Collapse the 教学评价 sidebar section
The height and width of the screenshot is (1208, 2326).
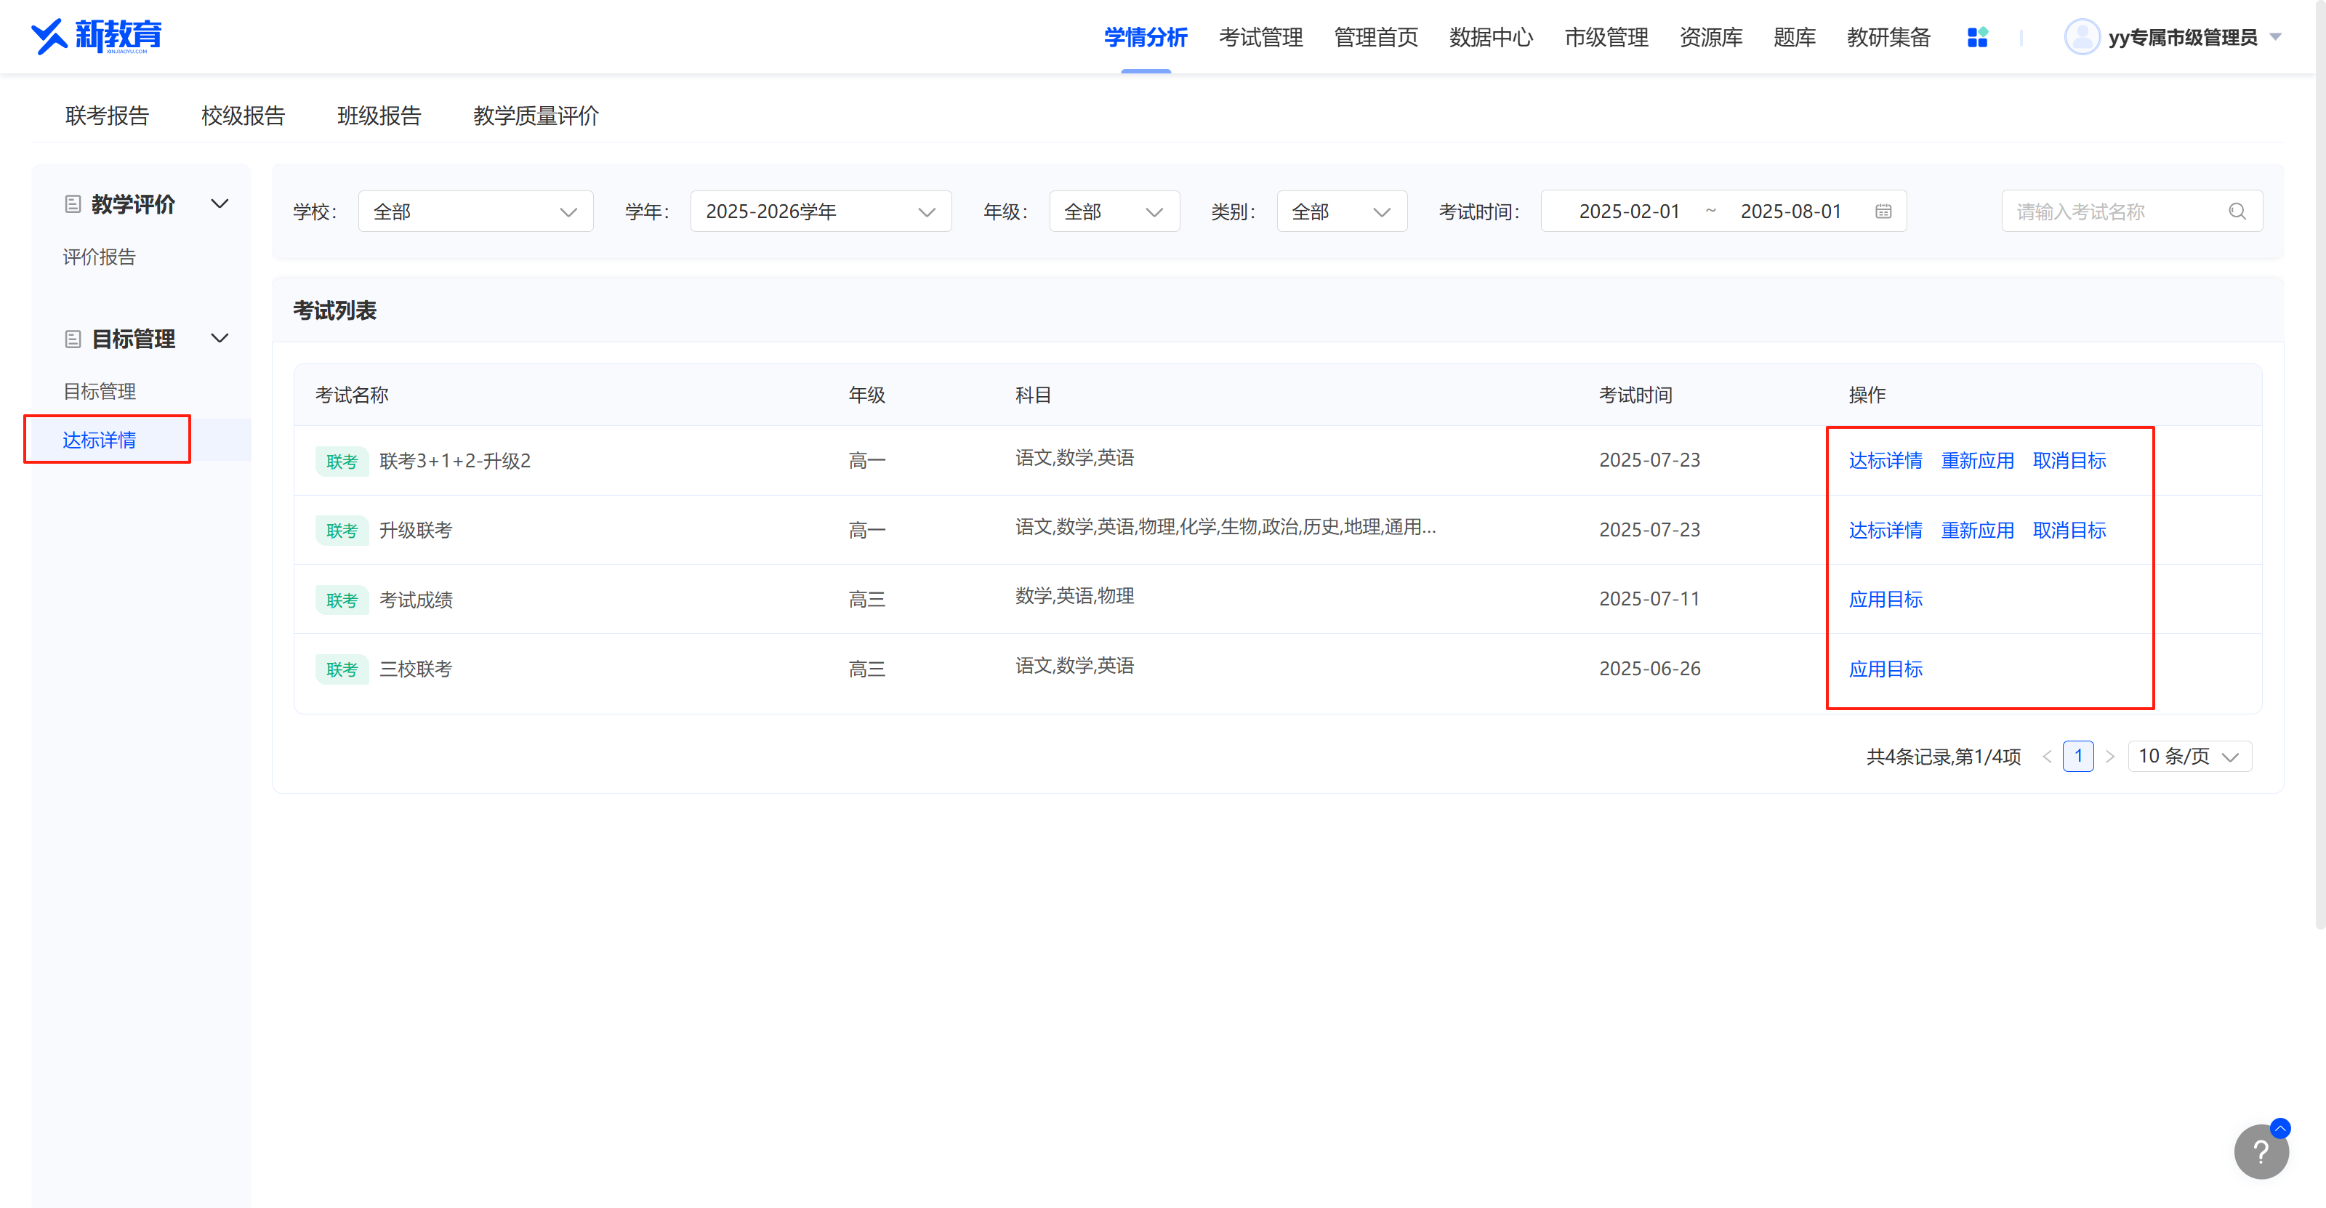pyautogui.click(x=220, y=204)
